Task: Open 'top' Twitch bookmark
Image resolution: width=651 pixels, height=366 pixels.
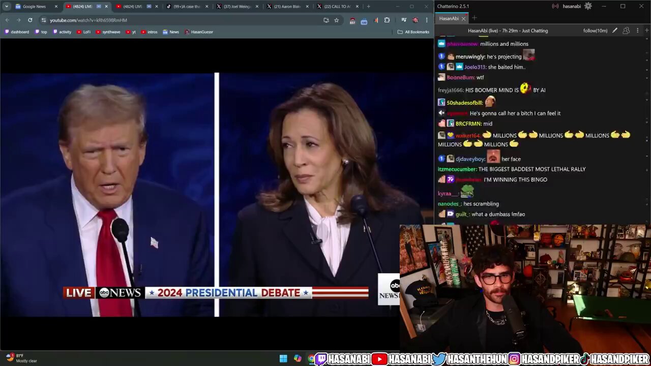Action: click(41, 32)
